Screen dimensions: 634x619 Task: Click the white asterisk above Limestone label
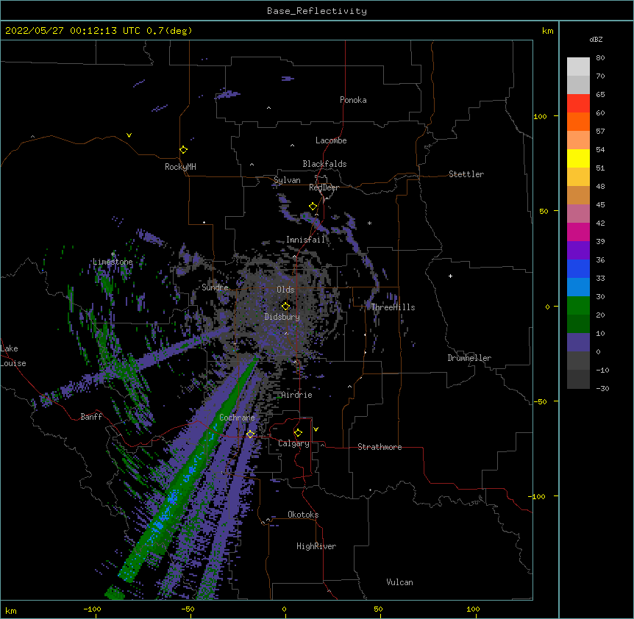113,254
